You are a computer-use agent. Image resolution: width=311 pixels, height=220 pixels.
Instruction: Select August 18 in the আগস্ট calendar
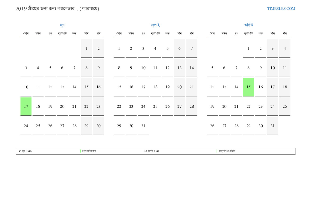[x=285, y=87]
